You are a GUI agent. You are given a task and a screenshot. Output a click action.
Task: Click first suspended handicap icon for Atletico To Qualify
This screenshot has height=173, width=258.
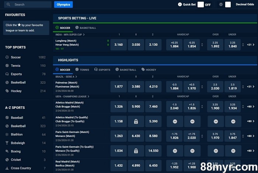(x=175, y=121)
